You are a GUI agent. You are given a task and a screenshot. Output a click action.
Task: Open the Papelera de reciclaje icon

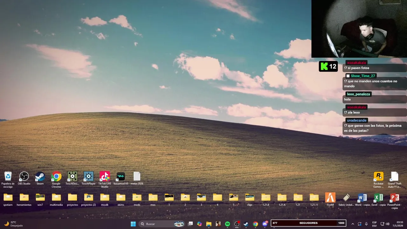coord(8,180)
